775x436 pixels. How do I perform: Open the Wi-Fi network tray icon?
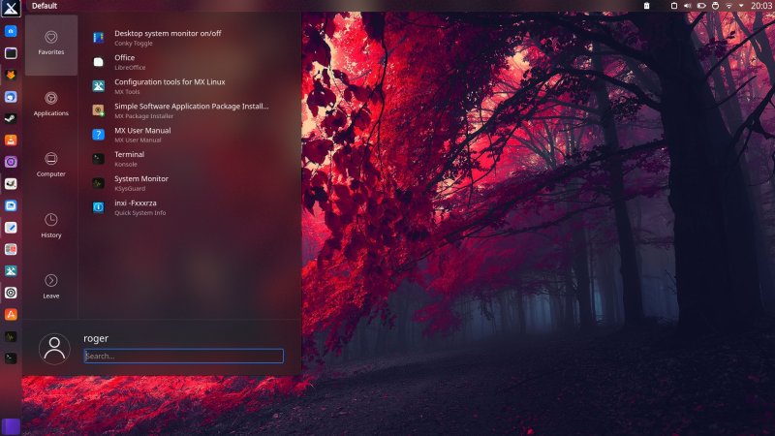click(728, 6)
